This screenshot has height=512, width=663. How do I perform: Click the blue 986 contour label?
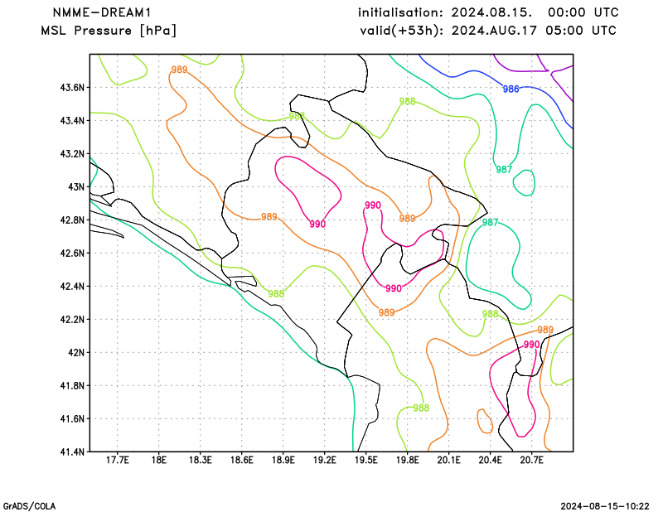pyautogui.click(x=511, y=89)
